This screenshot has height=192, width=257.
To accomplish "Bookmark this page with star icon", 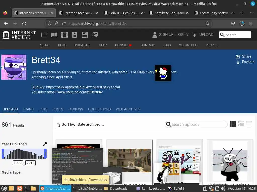I will tap(207, 24).
